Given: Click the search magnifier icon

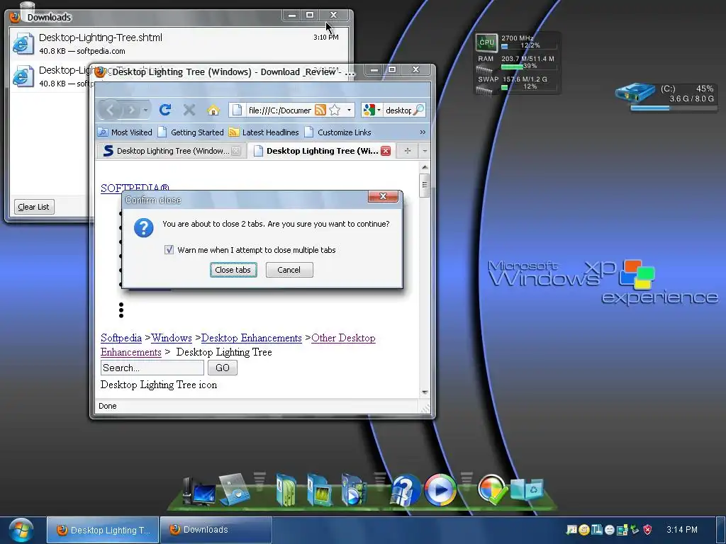Looking at the screenshot, I should (418, 110).
